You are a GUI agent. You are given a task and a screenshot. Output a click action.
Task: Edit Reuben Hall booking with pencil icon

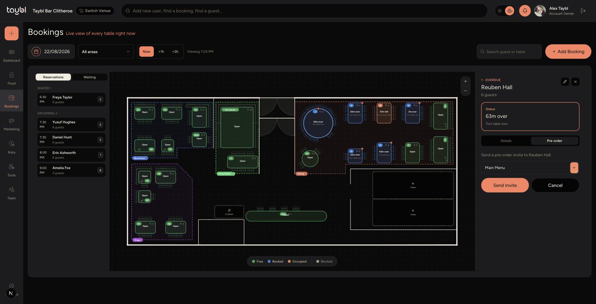tap(565, 82)
